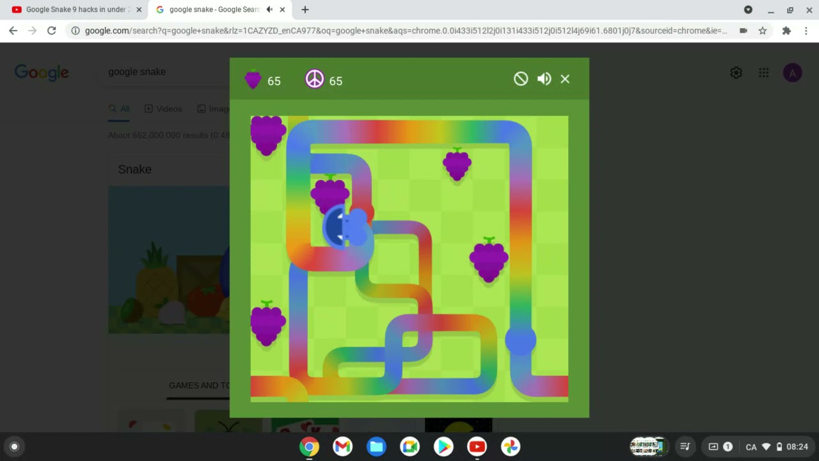This screenshot has width=819, height=461.
Task: Click the URL address bar
Action: click(x=406, y=30)
